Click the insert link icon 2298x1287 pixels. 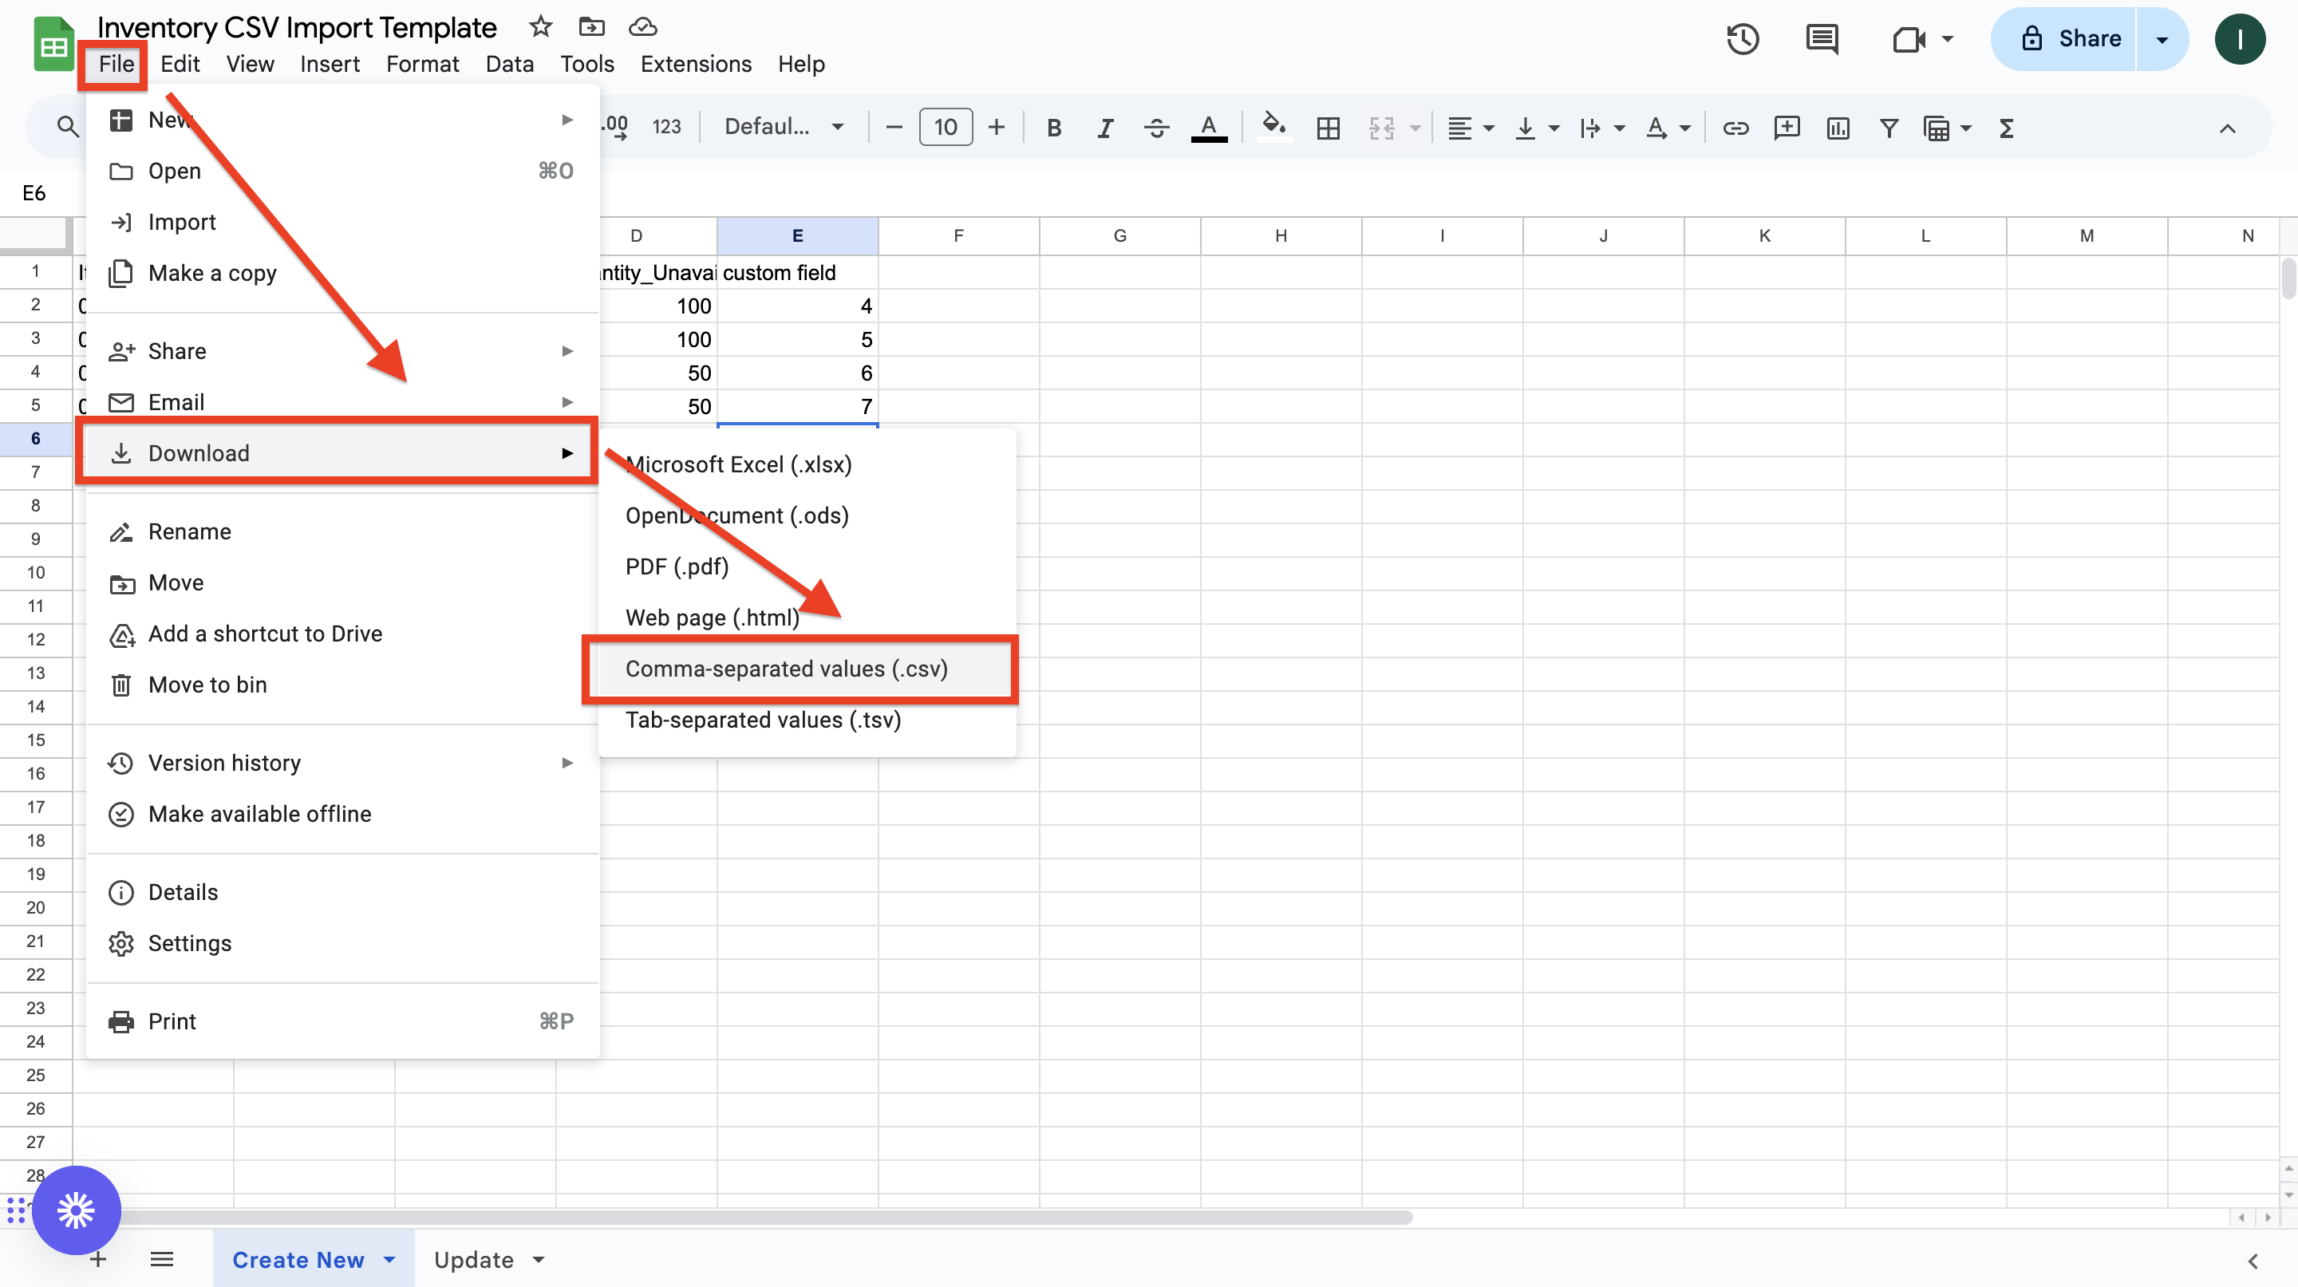pos(1735,128)
